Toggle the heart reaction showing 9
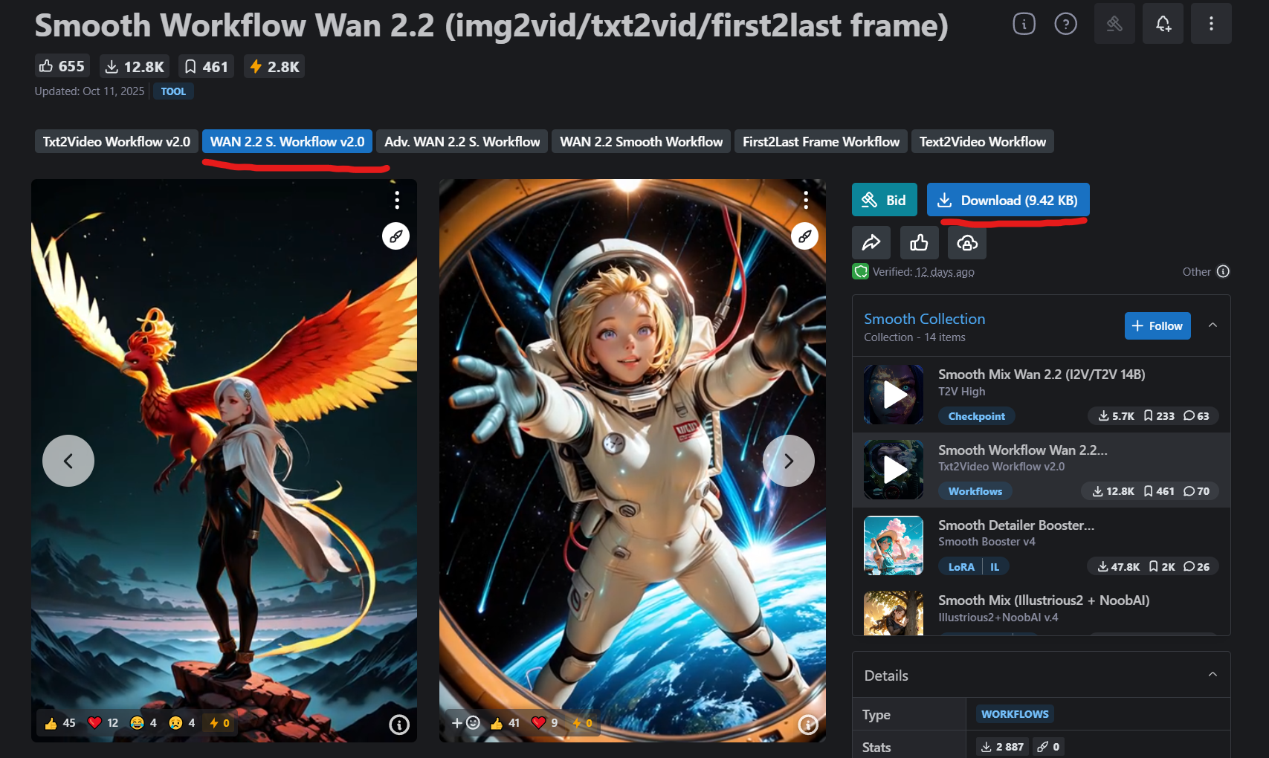Image resolution: width=1269 pixels, height=758 pixels. click(x=545, y=723)
